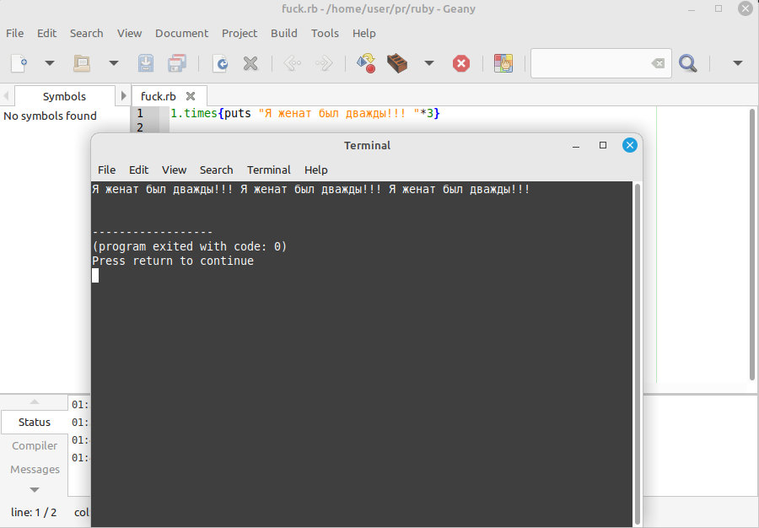Click the 'program exited with code: 0' text
Image resolution: width=759 pixels, height=528 pixels.
pyautogui.click(x=189, y=246)
